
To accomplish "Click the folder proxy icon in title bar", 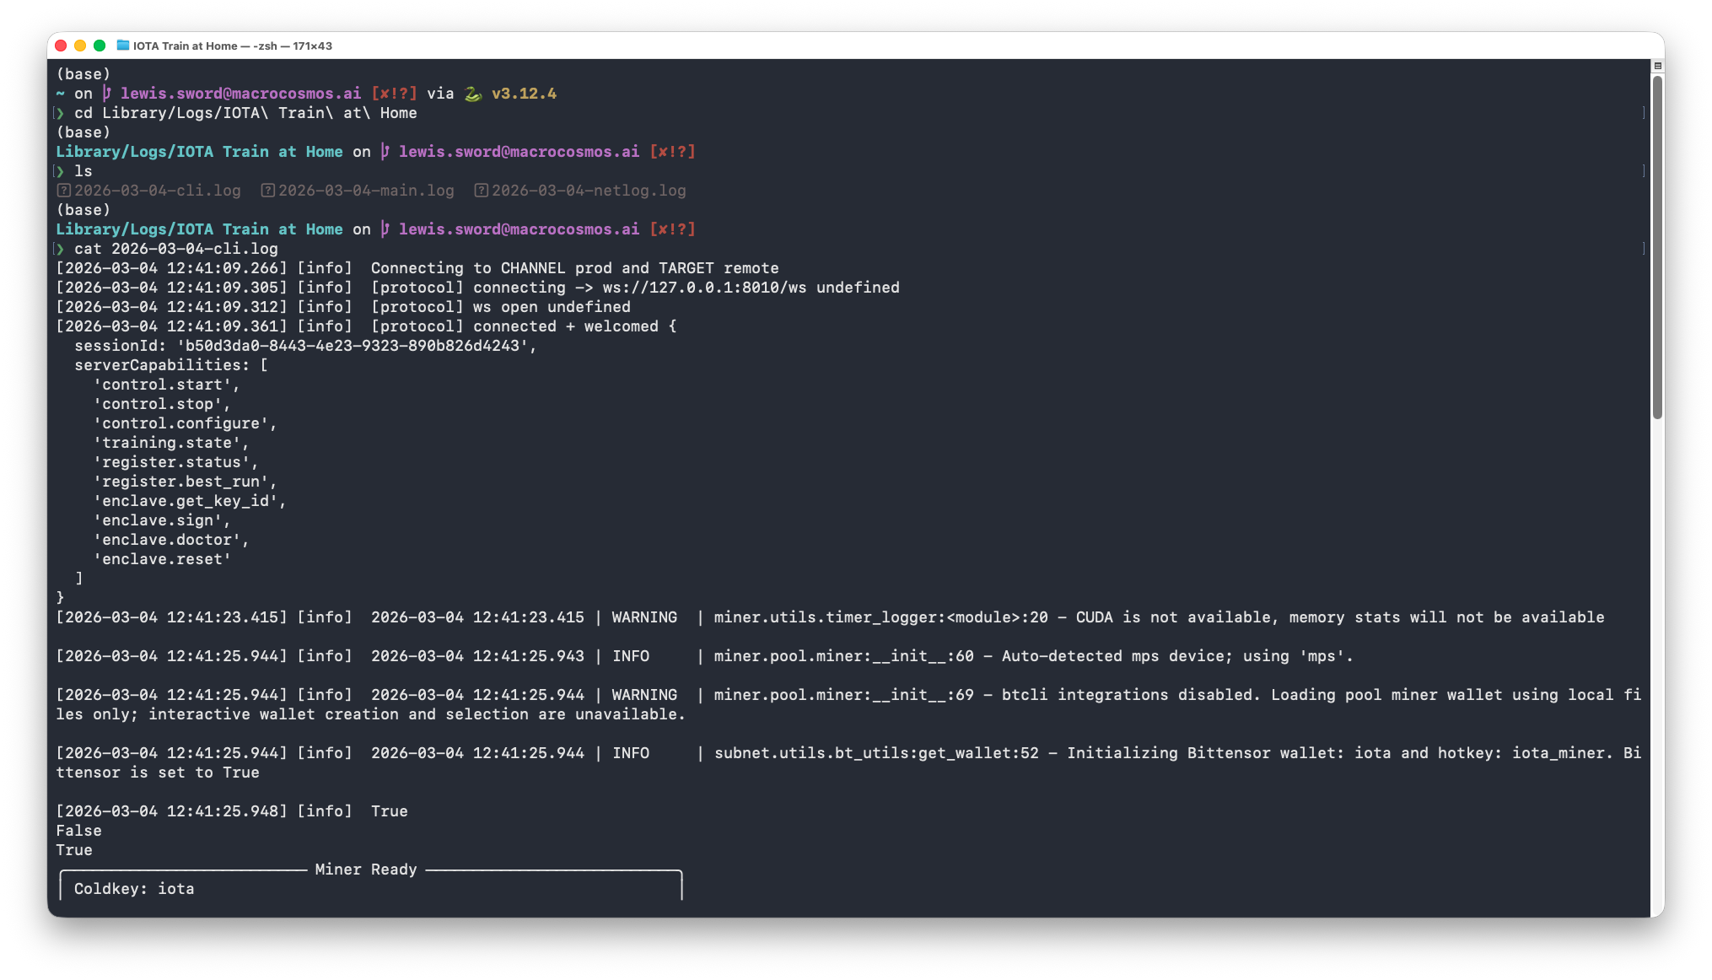I will pos(123,46).
